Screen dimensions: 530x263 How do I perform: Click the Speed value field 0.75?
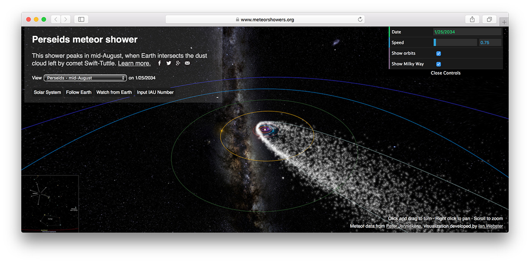[x=490, y=43]
